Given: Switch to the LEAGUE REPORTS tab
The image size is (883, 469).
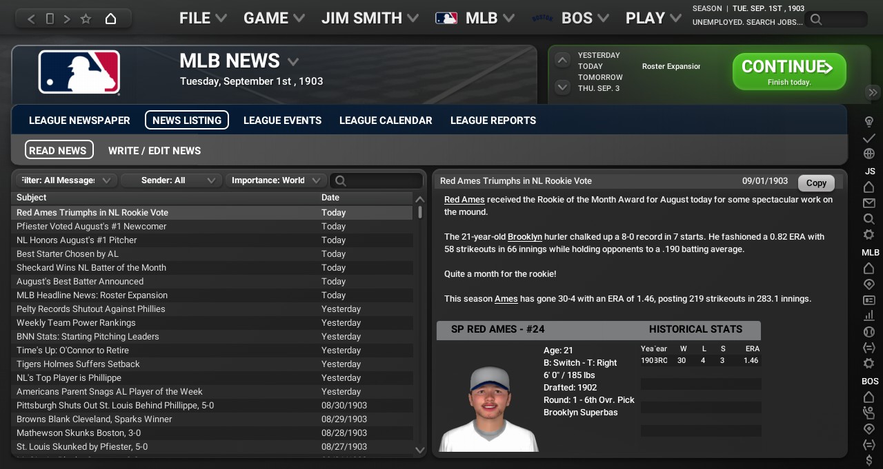Looking at the screenshot, I should [493, 120].
